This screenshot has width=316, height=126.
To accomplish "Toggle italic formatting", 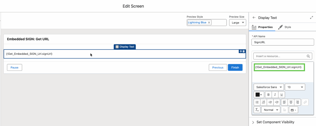I will coord(275,94).
